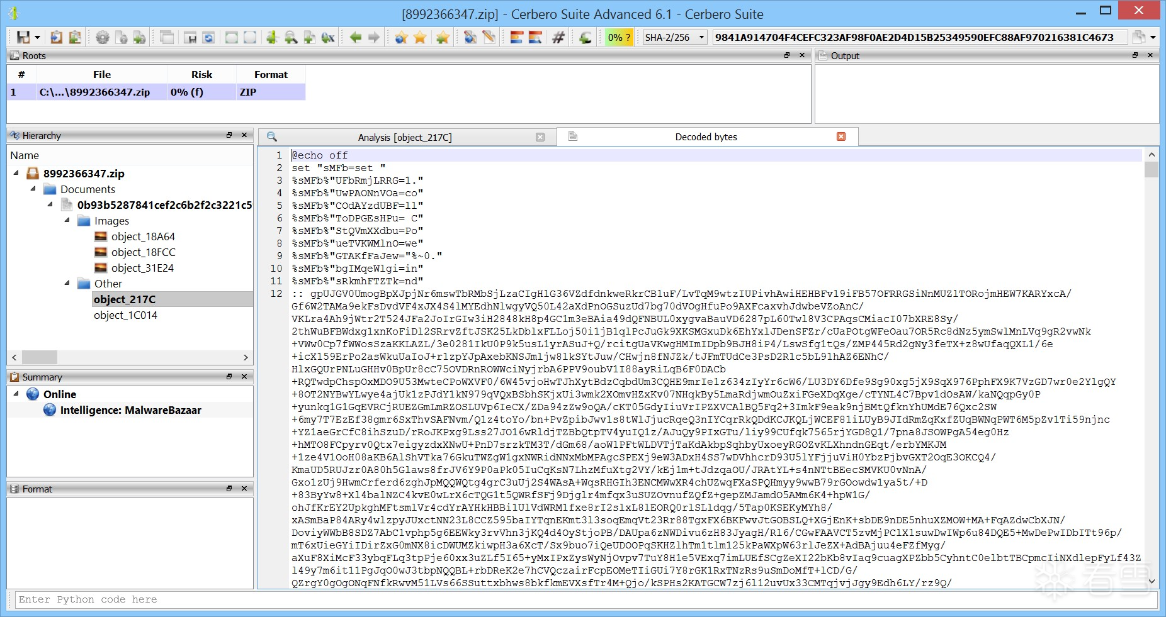Click the 0% ? risk indicator

[619, 38]
